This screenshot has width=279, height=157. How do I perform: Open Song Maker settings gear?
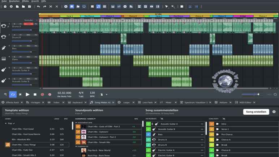pos(274,112)
